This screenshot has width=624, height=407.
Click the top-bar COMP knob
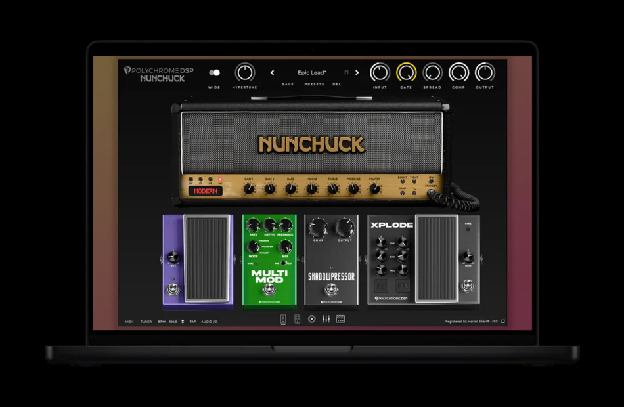click(458, 73)
